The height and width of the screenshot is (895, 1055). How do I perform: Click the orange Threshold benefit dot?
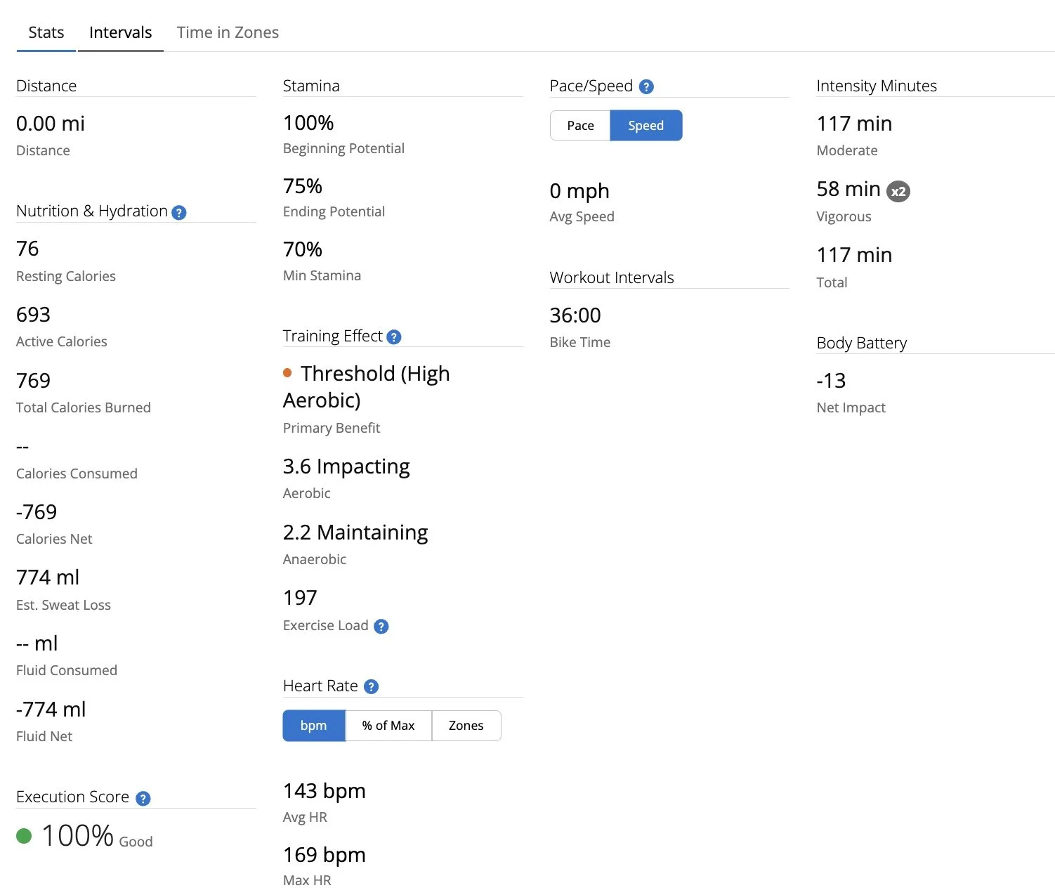287,373
